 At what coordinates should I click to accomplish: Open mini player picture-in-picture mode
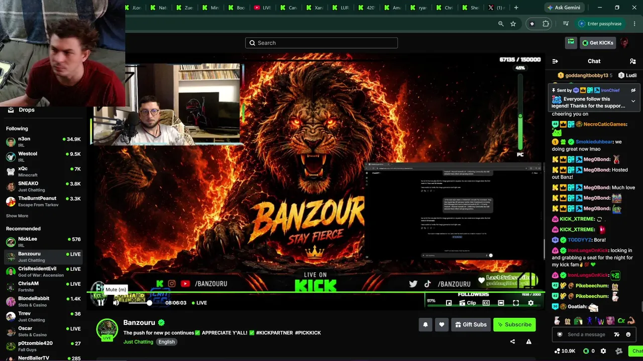[449, 303]
